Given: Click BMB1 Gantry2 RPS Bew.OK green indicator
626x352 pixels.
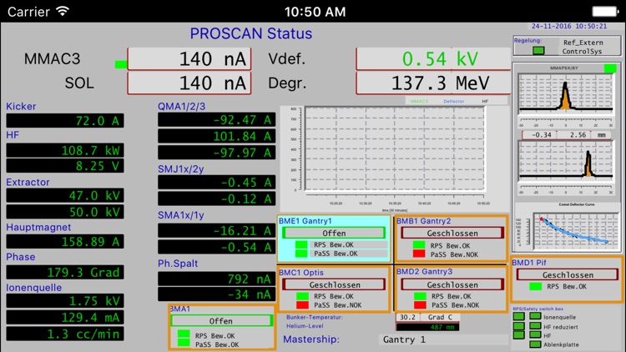Looking at the screenshot, I should point(419,245).
